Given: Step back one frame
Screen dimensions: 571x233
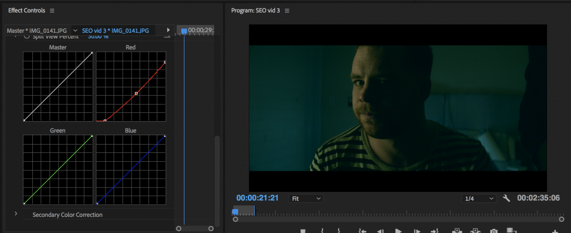Looking at the screenshot, I should (380, 231).
